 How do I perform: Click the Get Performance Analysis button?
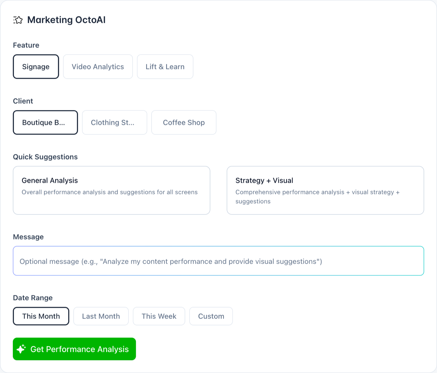[x=74, y=349]
